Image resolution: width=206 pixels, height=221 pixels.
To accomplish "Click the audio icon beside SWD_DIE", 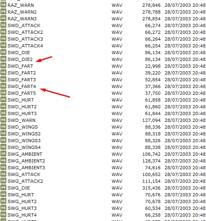I will pos(3,52).
